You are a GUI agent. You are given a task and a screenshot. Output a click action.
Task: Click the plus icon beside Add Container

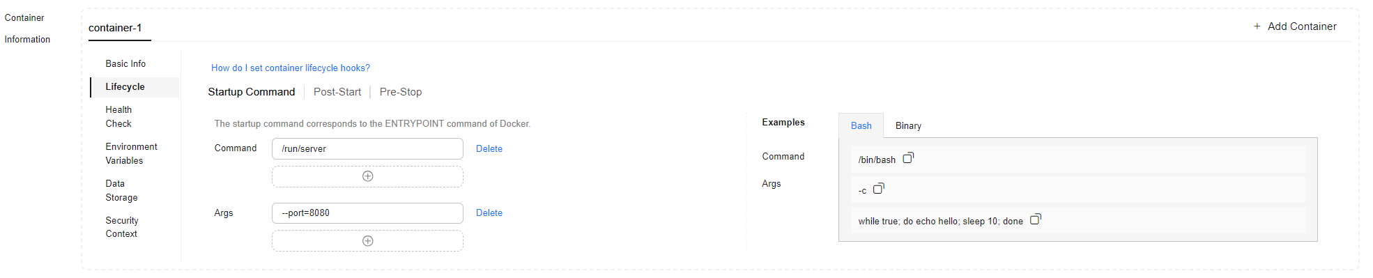coord(1257,26)
